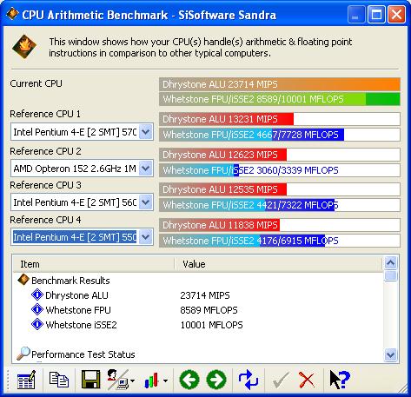
Task: Open the Reference CPU 4 dropdown
Action: 146,237
